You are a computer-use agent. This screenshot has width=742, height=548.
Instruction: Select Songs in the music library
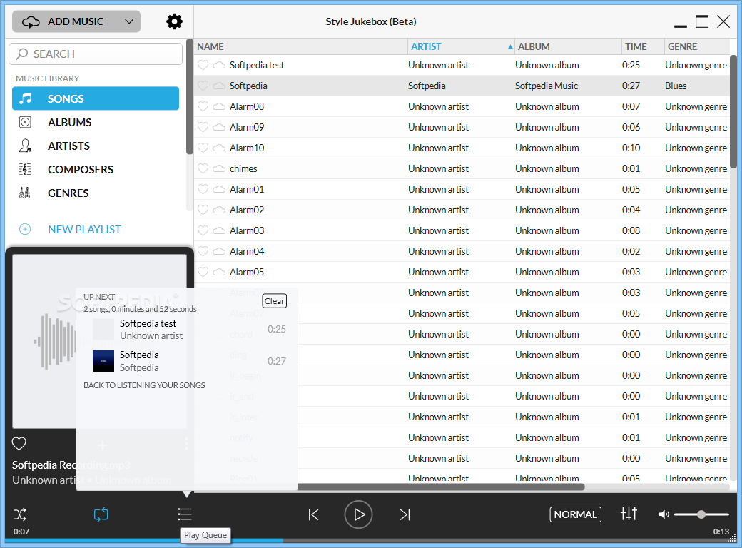(x=96, y=98)
